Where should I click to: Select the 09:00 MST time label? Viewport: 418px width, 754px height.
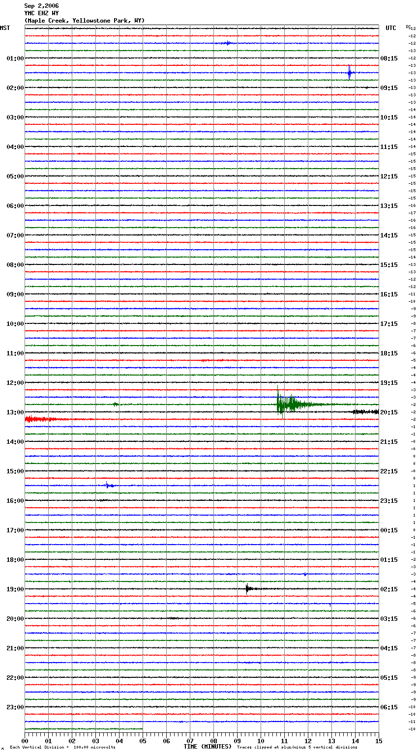click(x=15, y=294)
